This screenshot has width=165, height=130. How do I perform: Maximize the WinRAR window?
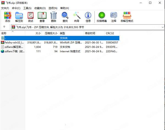point(150,3)
